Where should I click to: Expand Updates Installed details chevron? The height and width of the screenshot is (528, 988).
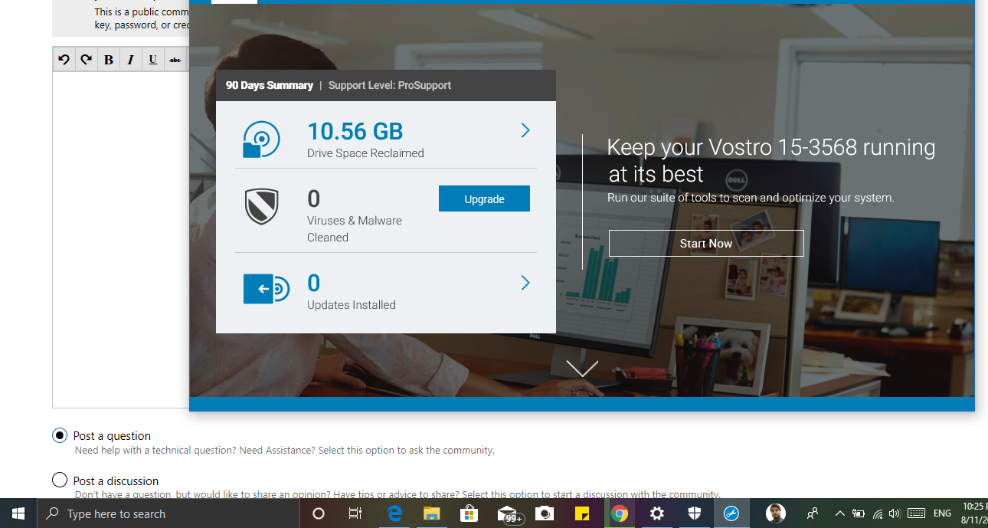525,283
